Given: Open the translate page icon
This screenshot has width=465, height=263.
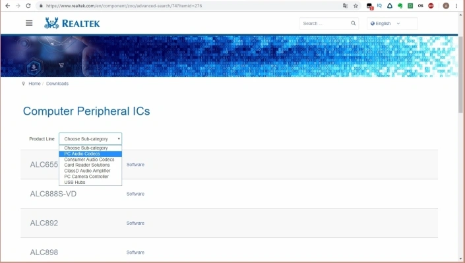Looking at the screenshot, I should pyautogui.click(x=345, y=6).
